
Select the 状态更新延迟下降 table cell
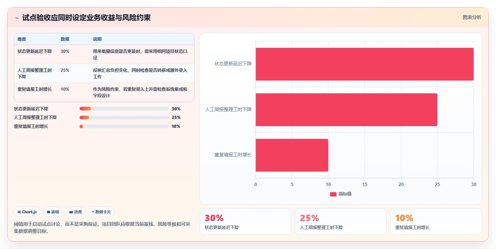coord(35,51)
